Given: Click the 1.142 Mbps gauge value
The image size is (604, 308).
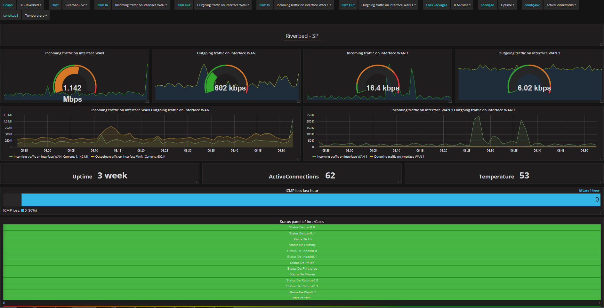Looking at the screenshot, I should tap(72, 93).
